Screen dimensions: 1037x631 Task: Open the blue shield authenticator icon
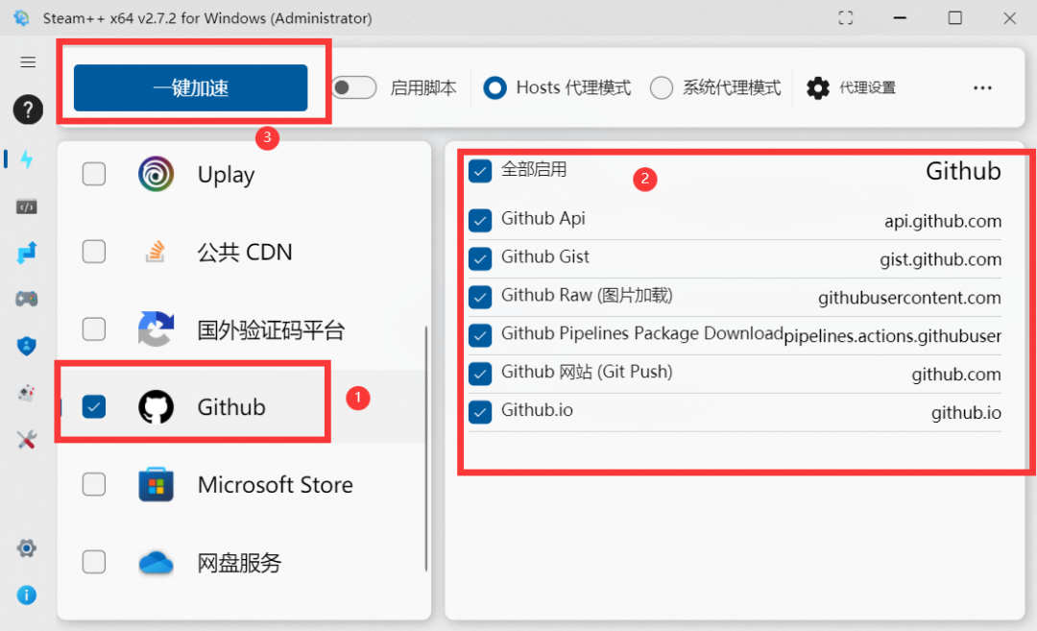[27, 346]
